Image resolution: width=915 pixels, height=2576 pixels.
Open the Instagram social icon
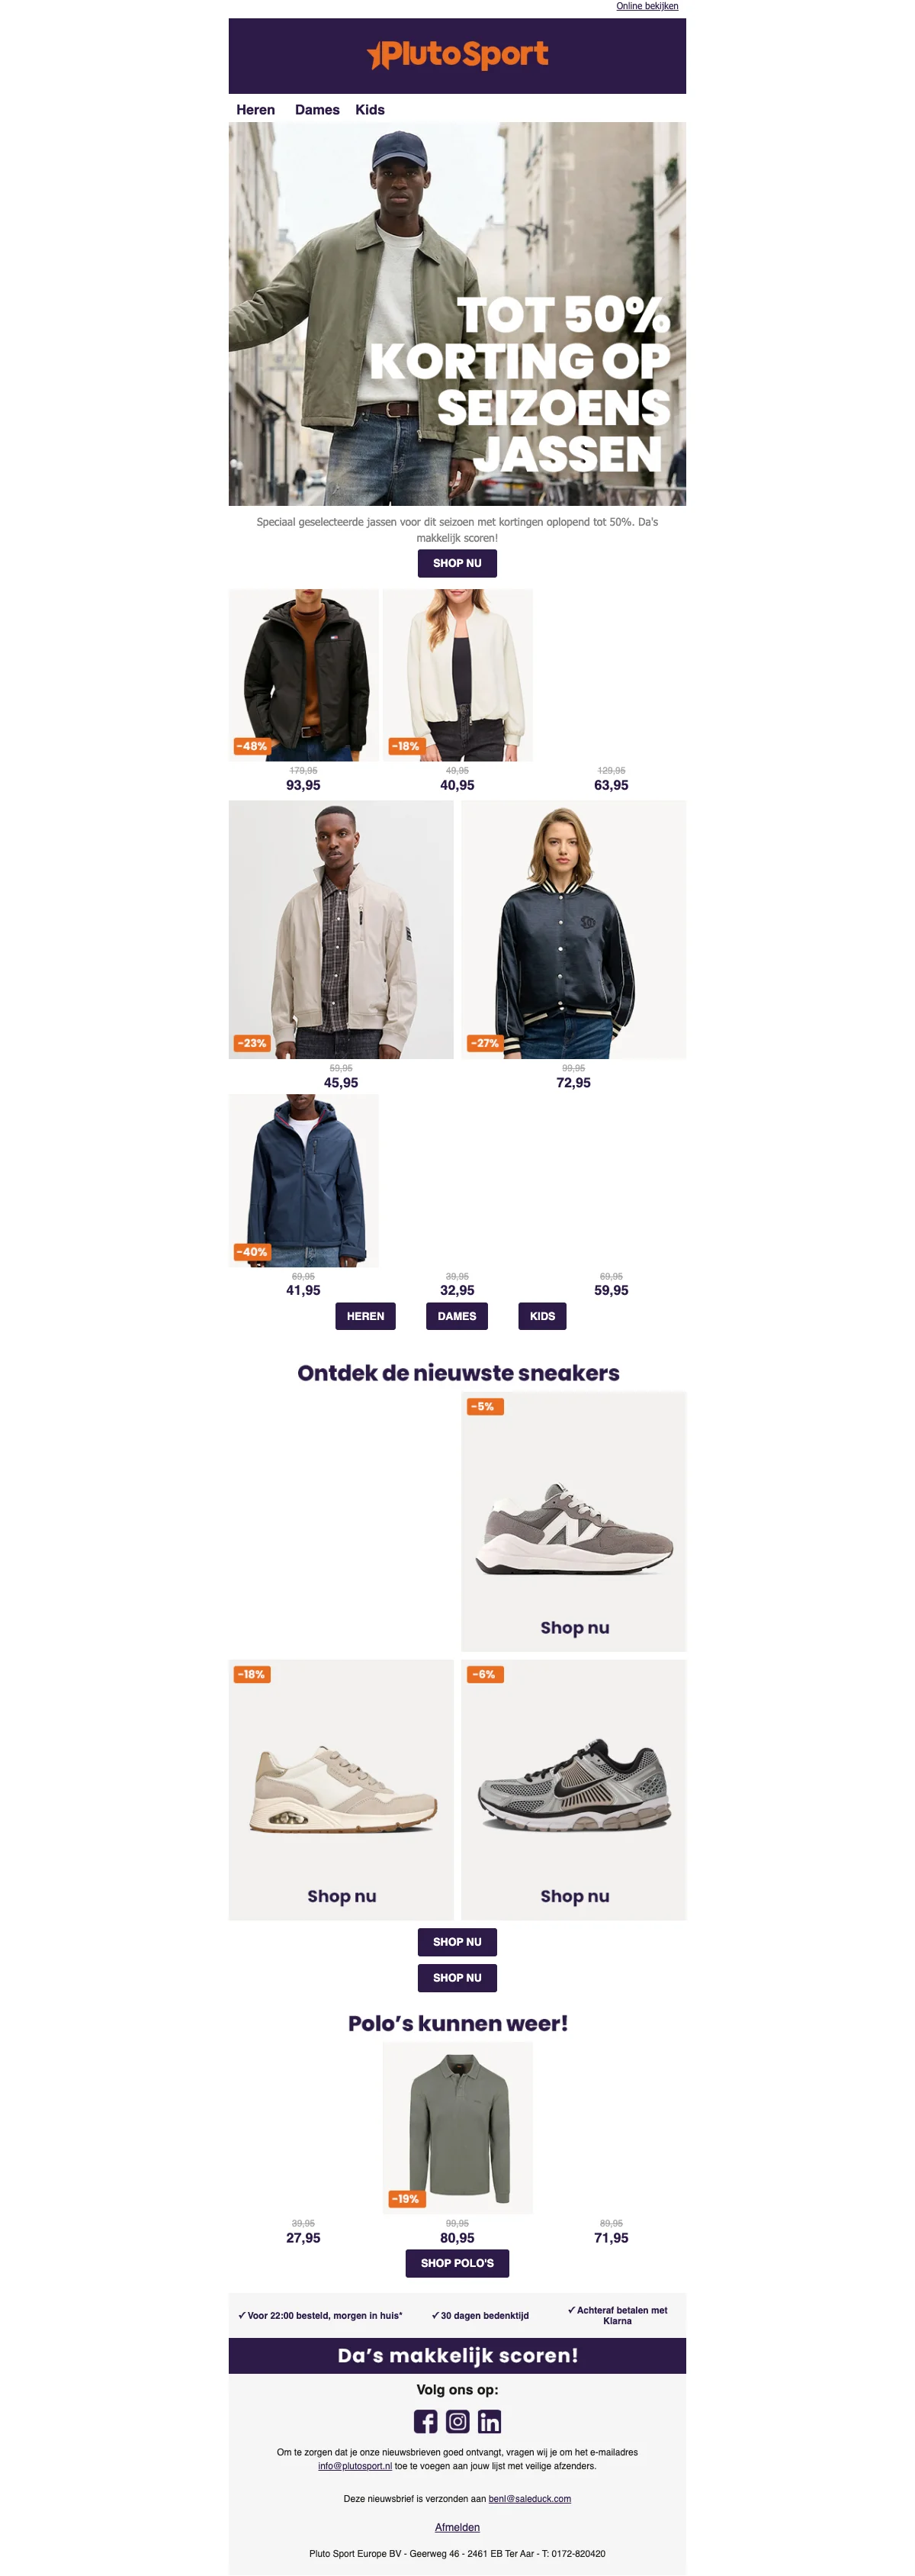click(457, 2421)
